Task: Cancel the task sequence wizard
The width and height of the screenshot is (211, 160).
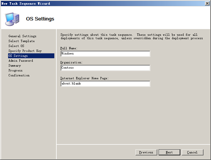Action: coord(192,152)
